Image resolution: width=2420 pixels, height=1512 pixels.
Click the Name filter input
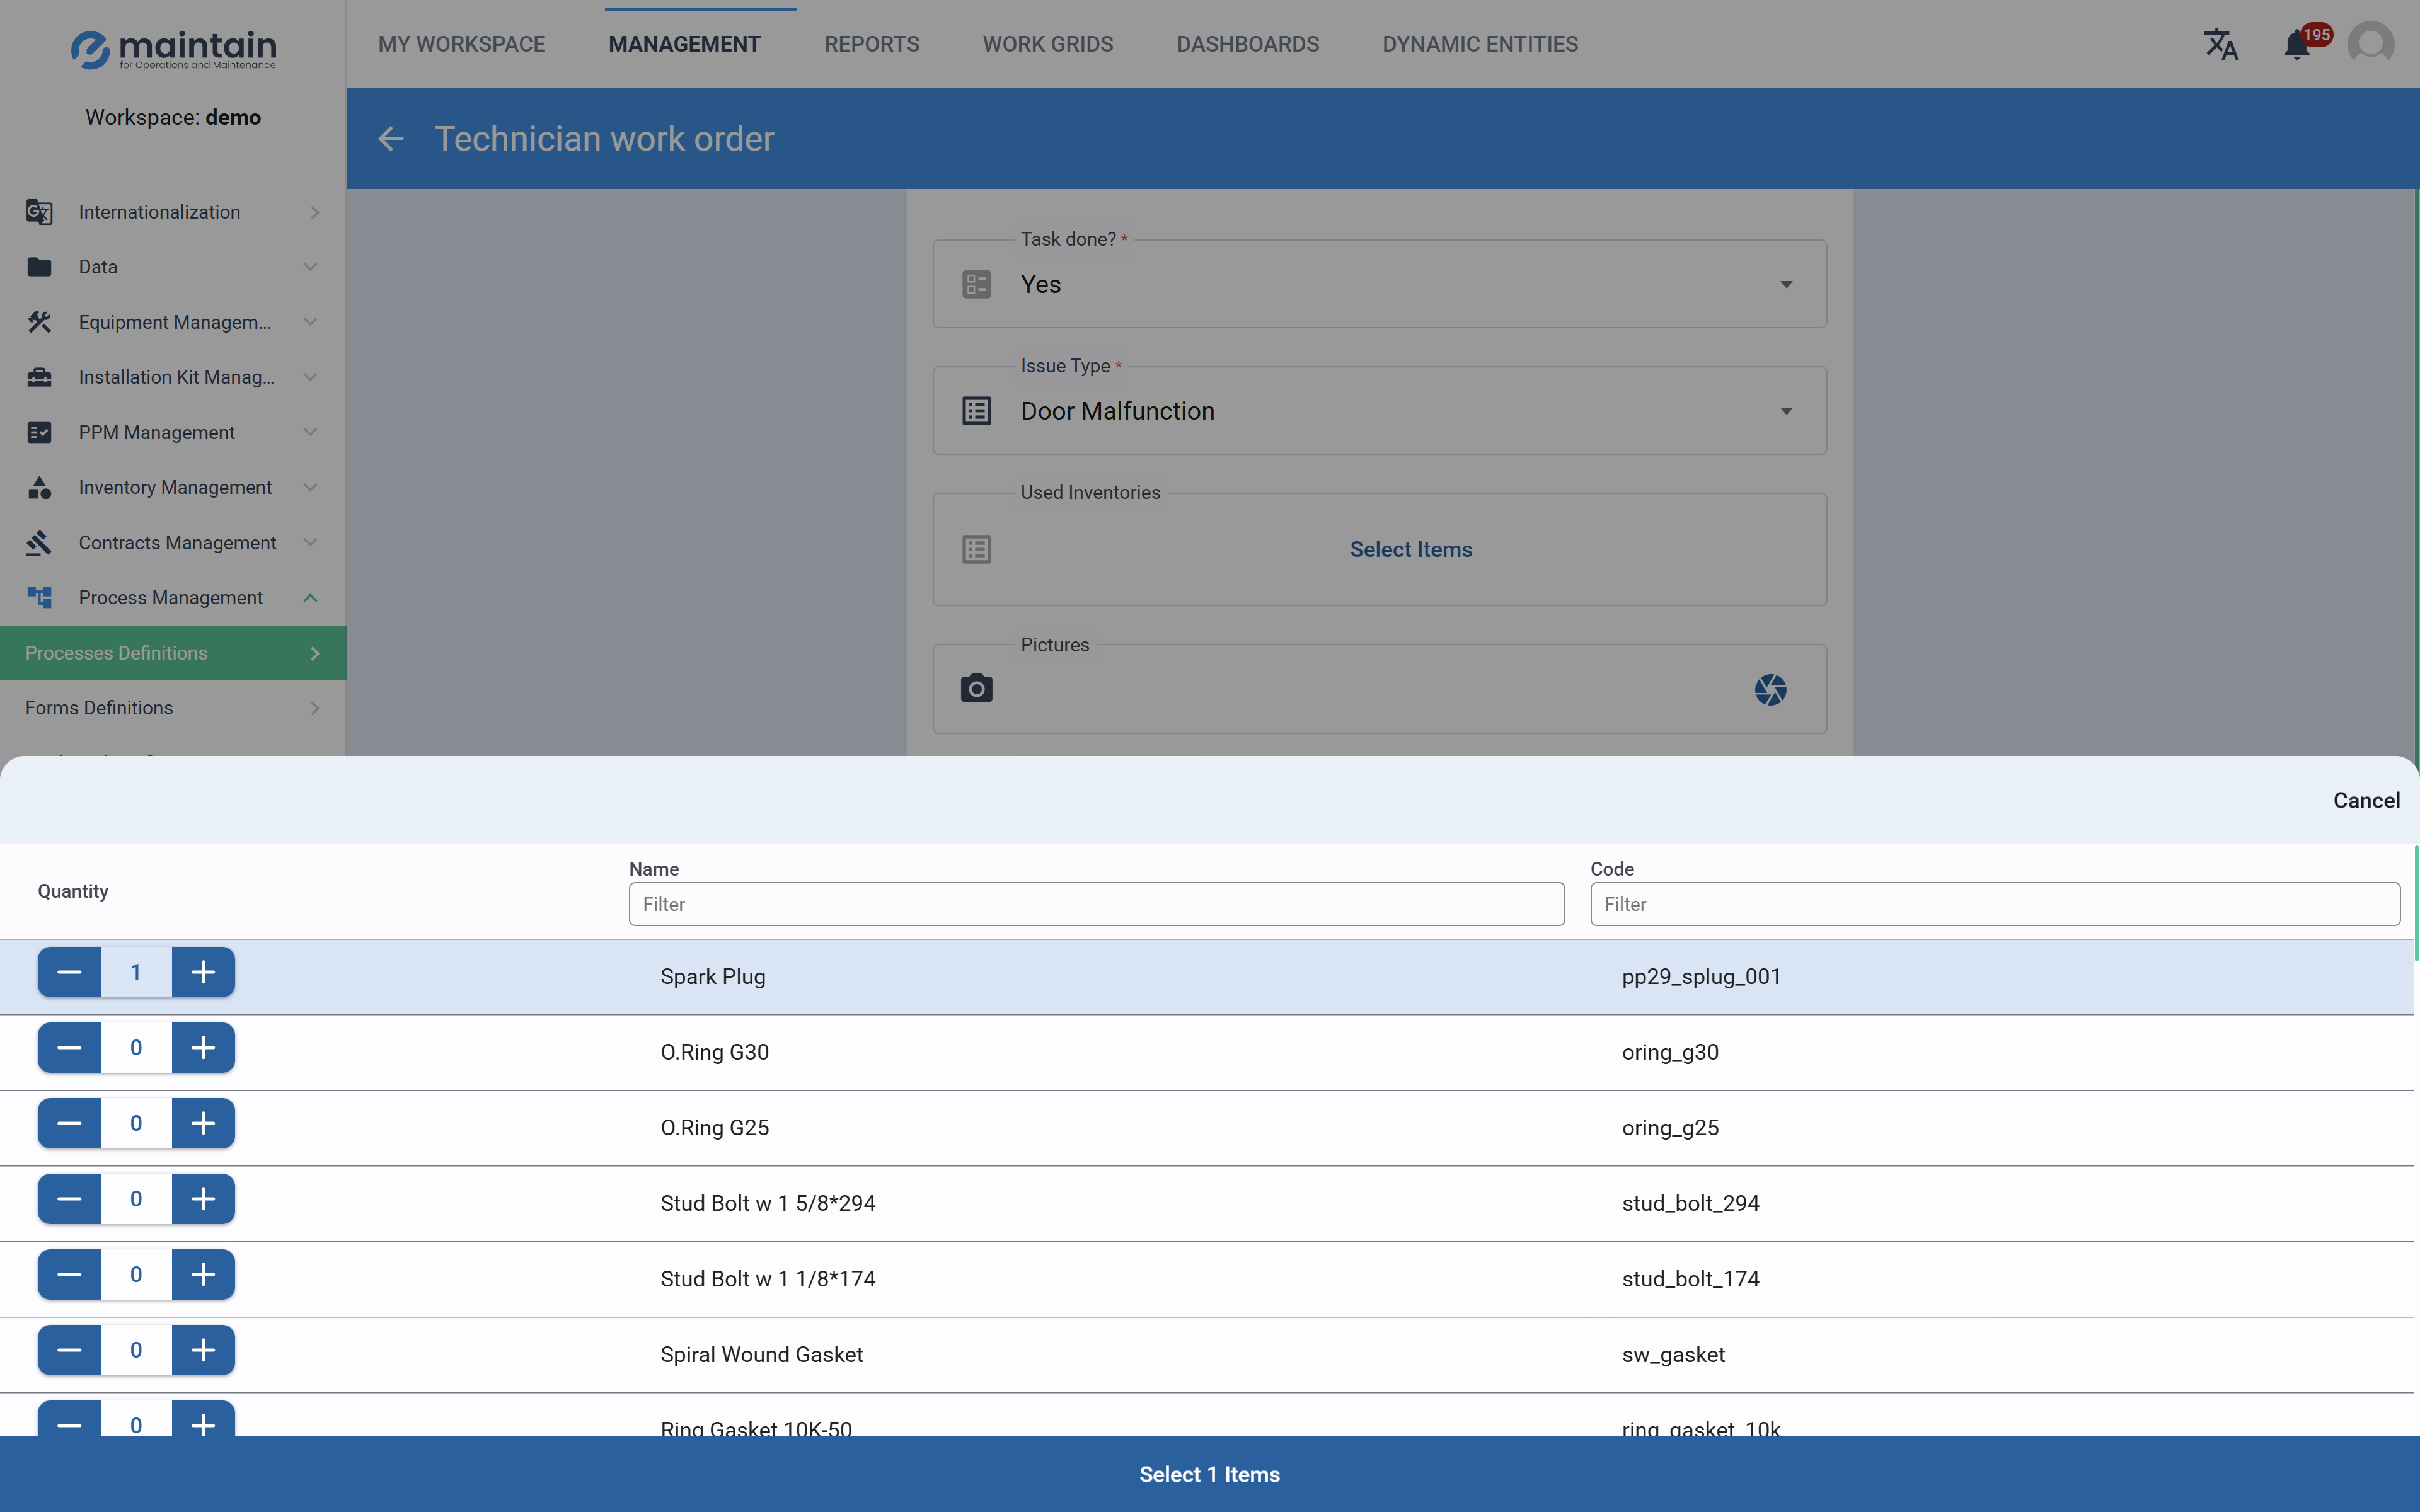[x=1096, y=904]
